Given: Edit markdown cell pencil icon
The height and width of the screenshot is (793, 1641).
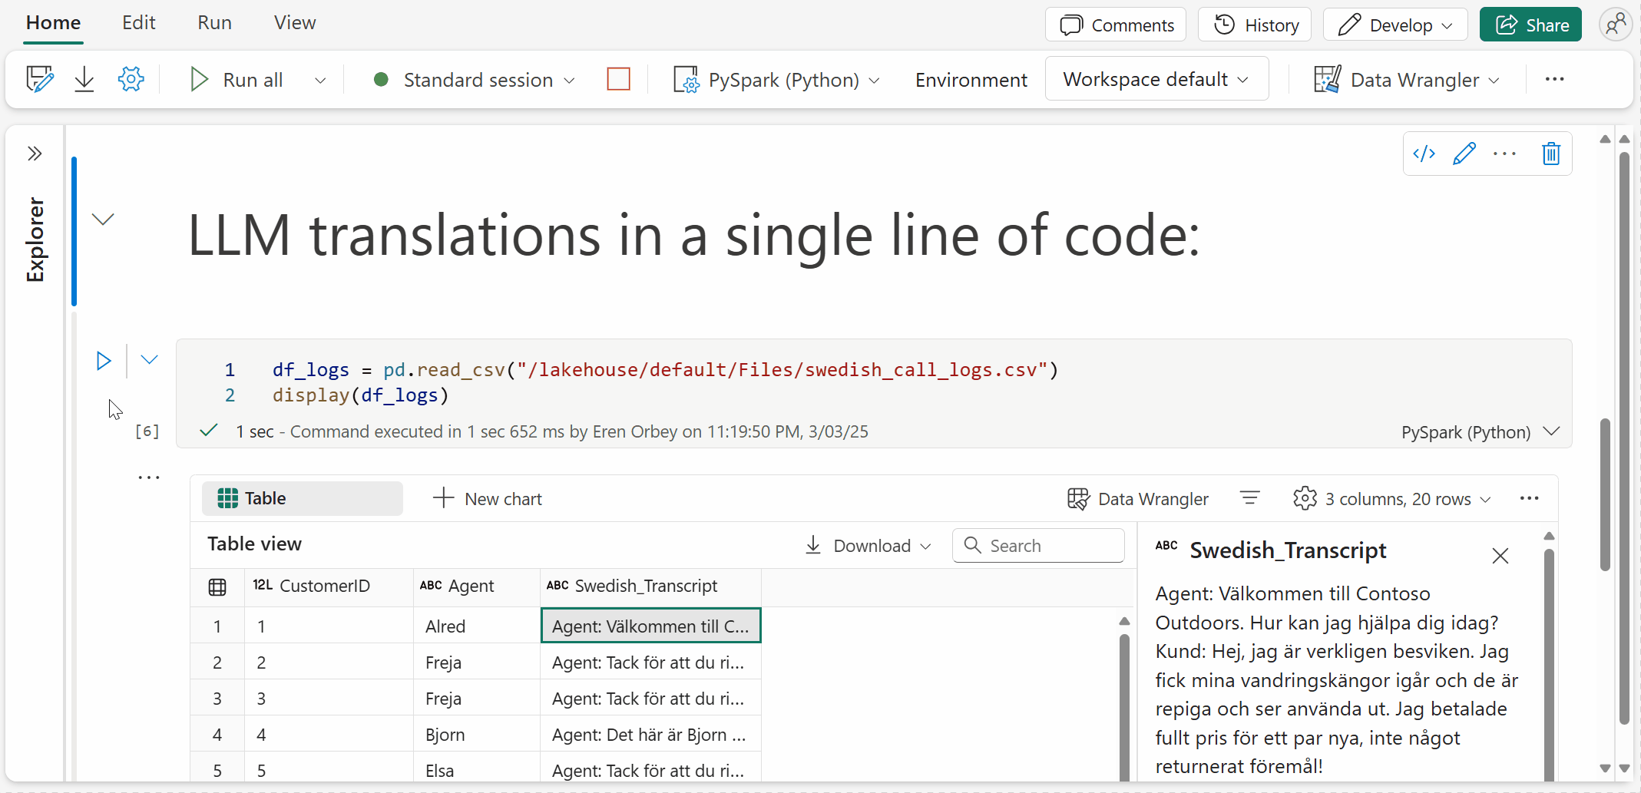Looking at the screenshot, I should pyautogui.click(x=1464, y=154).
